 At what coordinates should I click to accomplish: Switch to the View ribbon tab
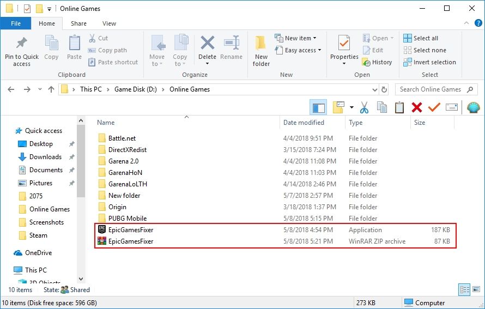point(109,23)
